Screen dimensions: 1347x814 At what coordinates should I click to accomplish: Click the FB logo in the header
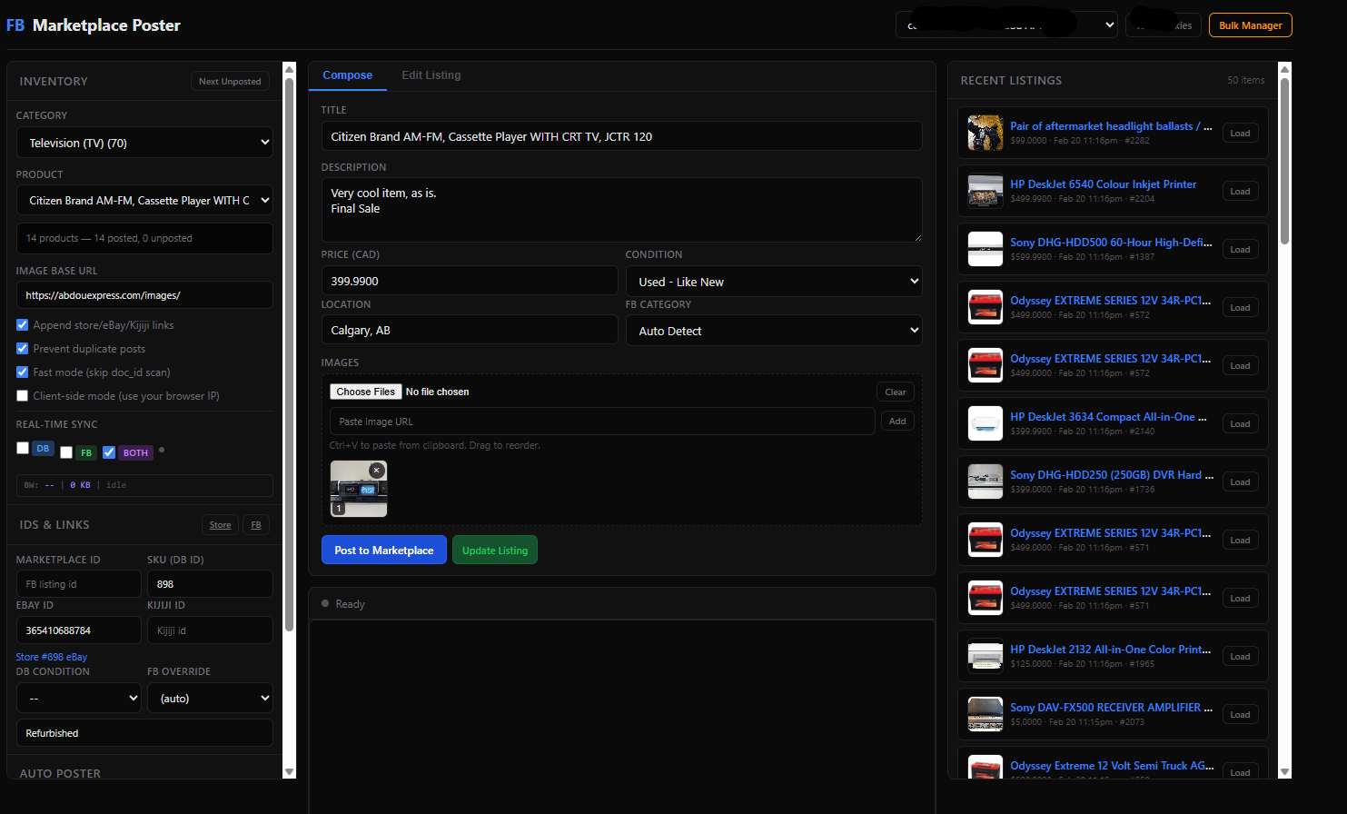click(x=15, y=25)
